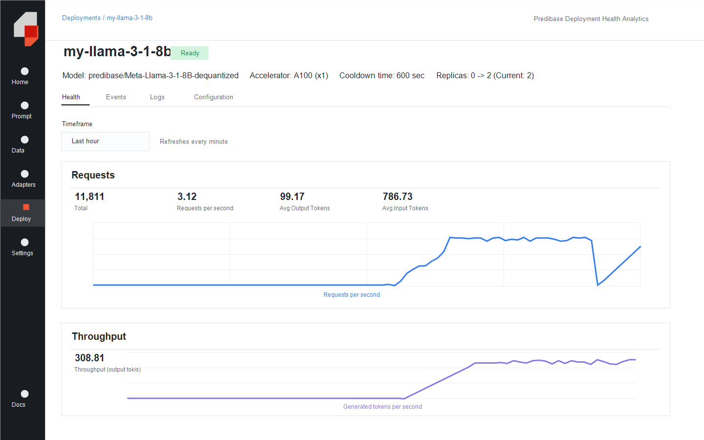The width and height of the screenshot is (704, 440).
Task: Switch to the Configuration tab
Action: [214, 97]
